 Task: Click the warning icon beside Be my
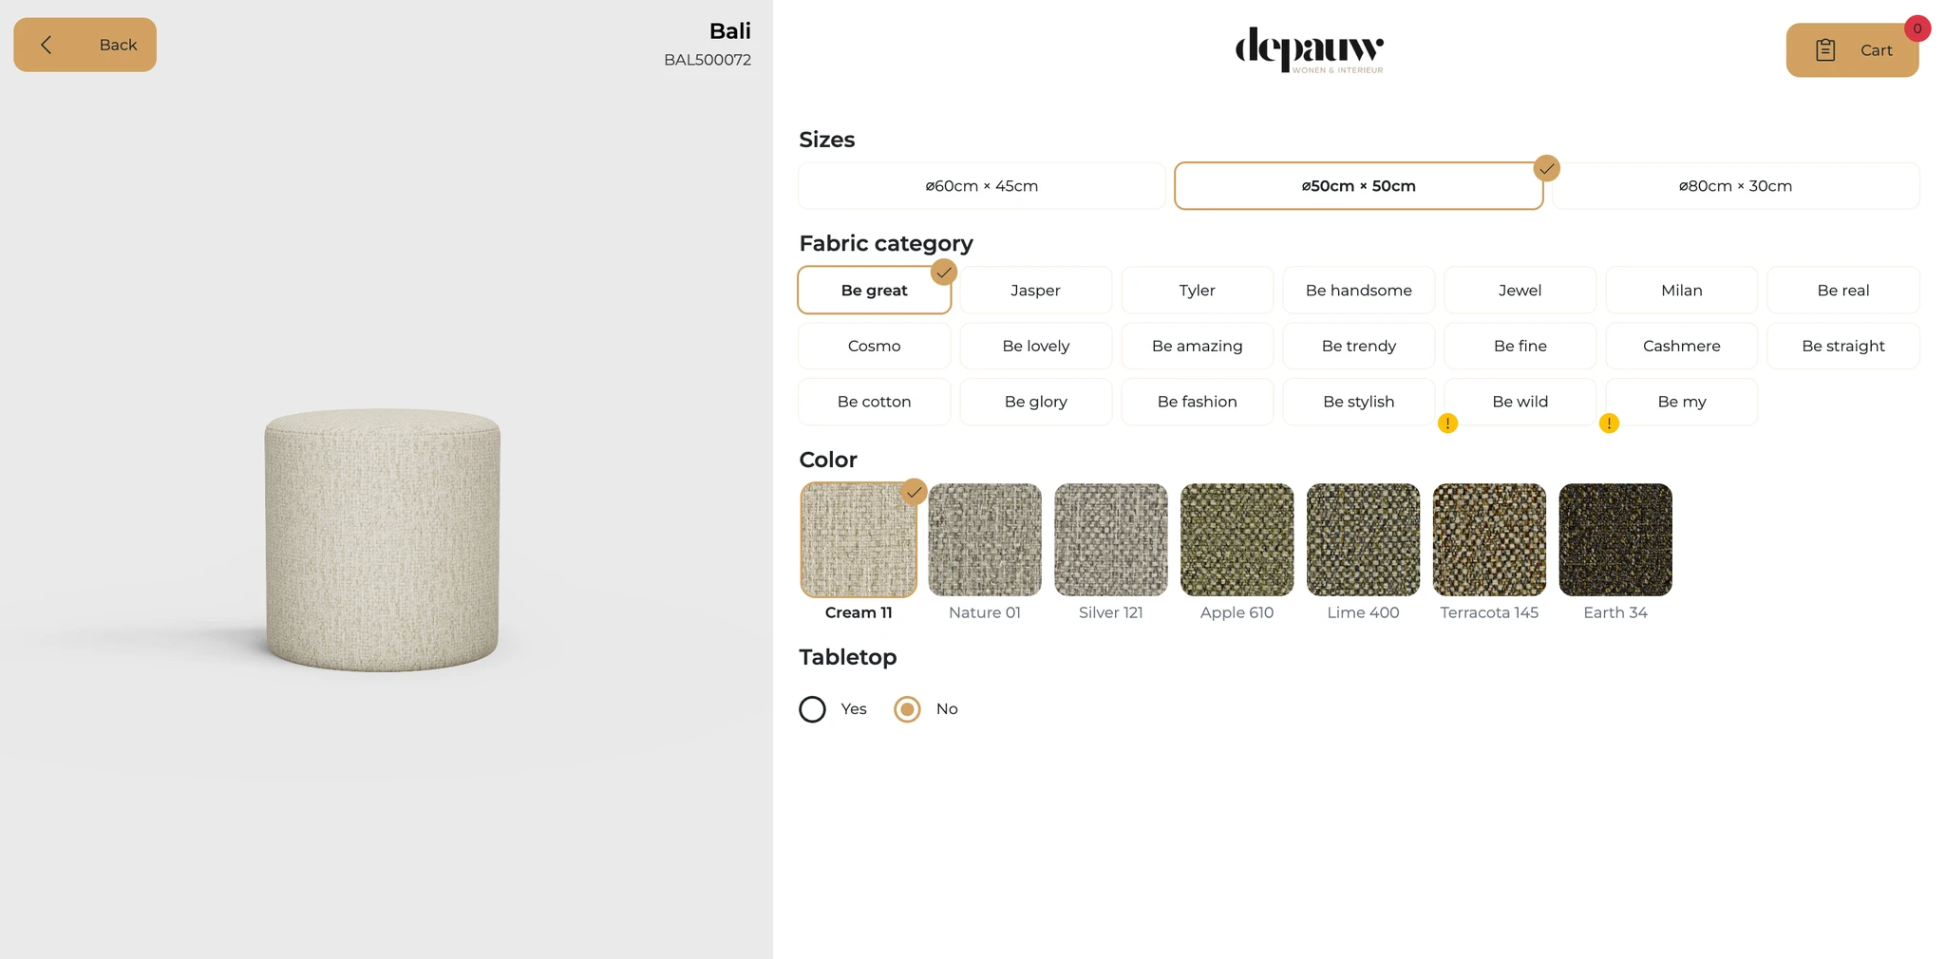tap(1609, 423)
